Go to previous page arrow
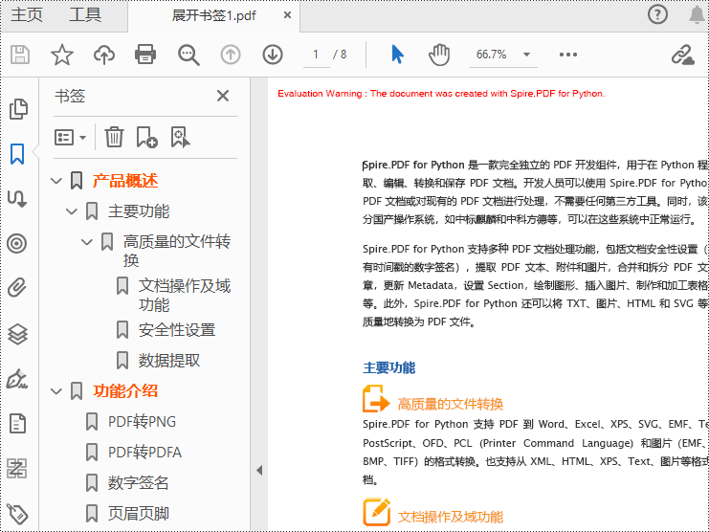Image resolution: width=709 pixels, height=532 pixels. click(231, 55)
